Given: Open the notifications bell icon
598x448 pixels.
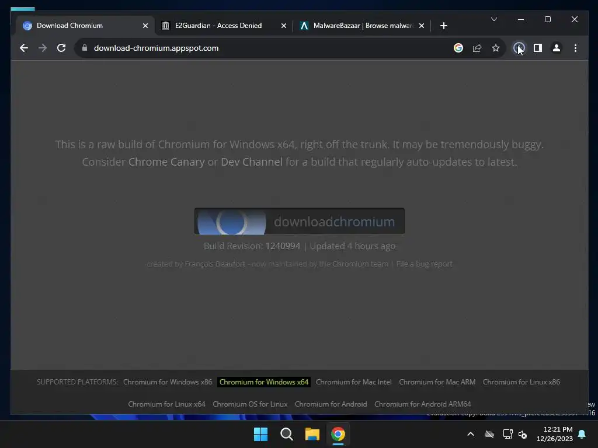Looking at the screenshot, I should point(582,434).
